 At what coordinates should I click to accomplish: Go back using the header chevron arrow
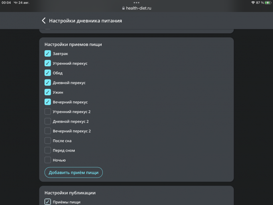tap(44, 20)
